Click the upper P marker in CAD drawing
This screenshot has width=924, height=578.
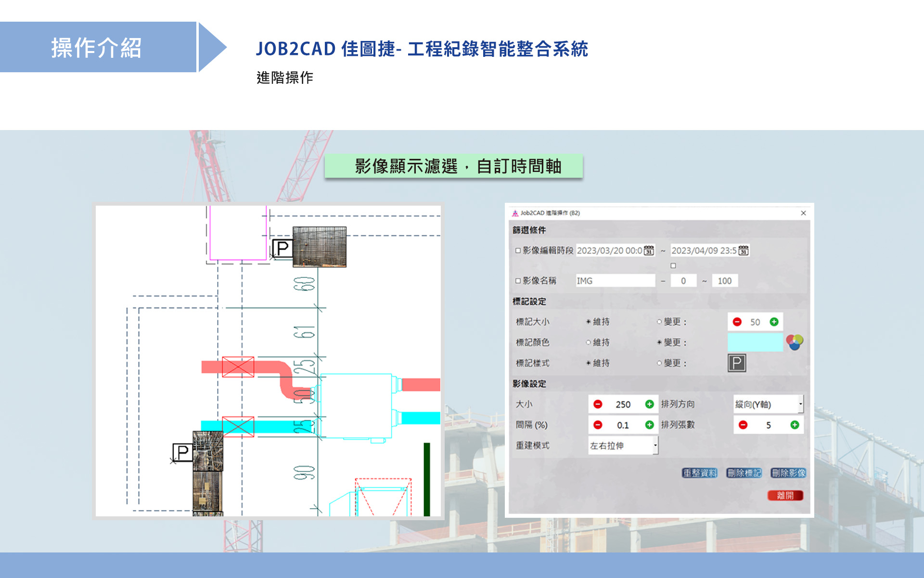pyautogui.click(x=282, y=249)
